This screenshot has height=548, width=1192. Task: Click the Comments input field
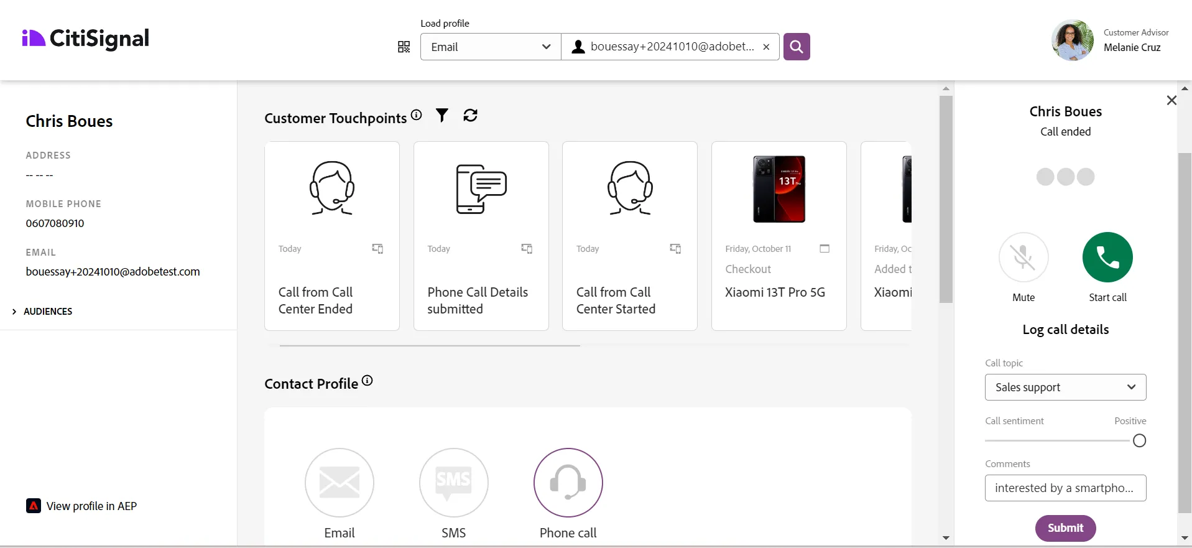click(x=1066, y=488)
